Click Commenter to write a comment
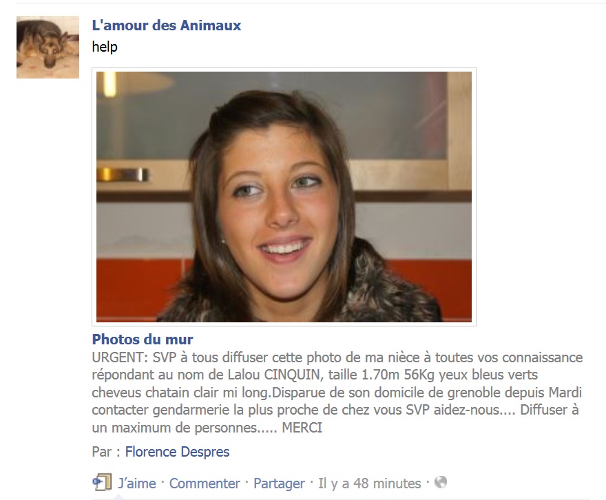606x500 pixels. tap(205, 483)
